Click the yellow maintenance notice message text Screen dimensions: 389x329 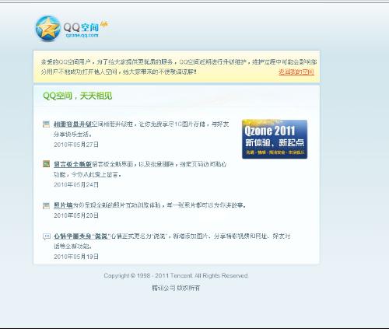point(179,67)
